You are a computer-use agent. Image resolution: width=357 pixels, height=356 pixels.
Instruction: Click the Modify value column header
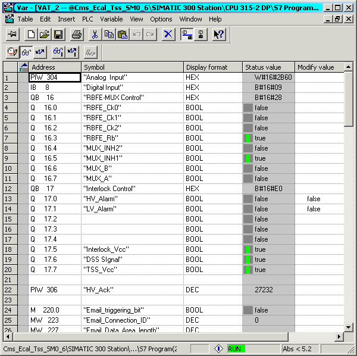(x=320, y=67)
